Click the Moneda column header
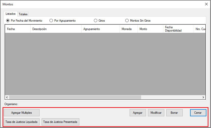Image resolution: width=211 pixels, height=128 pixels. (128, 29)
